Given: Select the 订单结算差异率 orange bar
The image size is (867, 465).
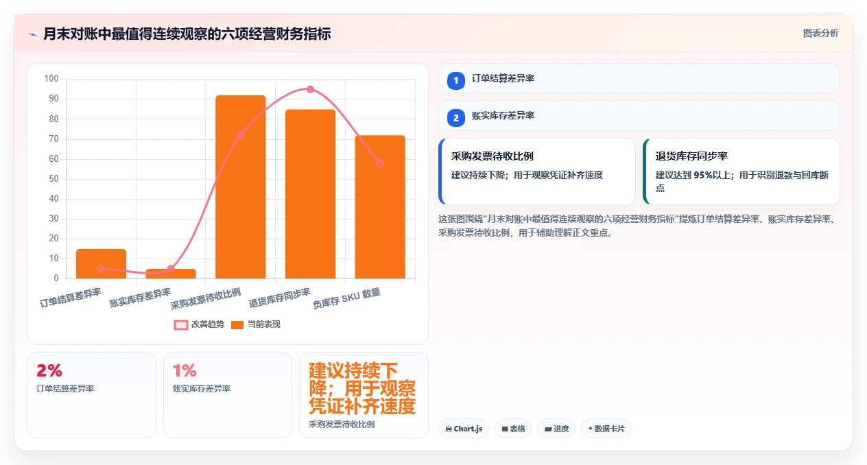Looking at the screenshot, I should point(101,264).
